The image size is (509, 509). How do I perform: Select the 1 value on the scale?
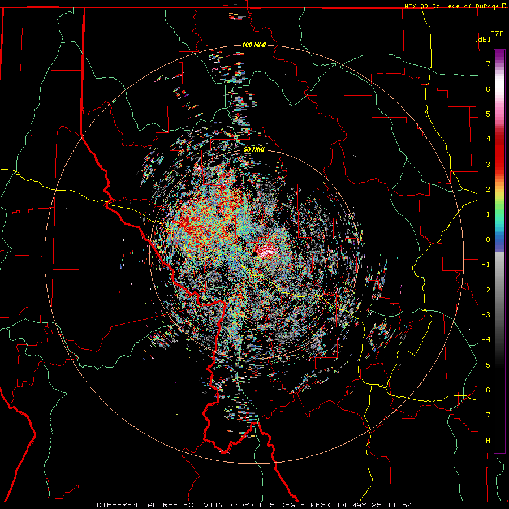click(488, 214)
